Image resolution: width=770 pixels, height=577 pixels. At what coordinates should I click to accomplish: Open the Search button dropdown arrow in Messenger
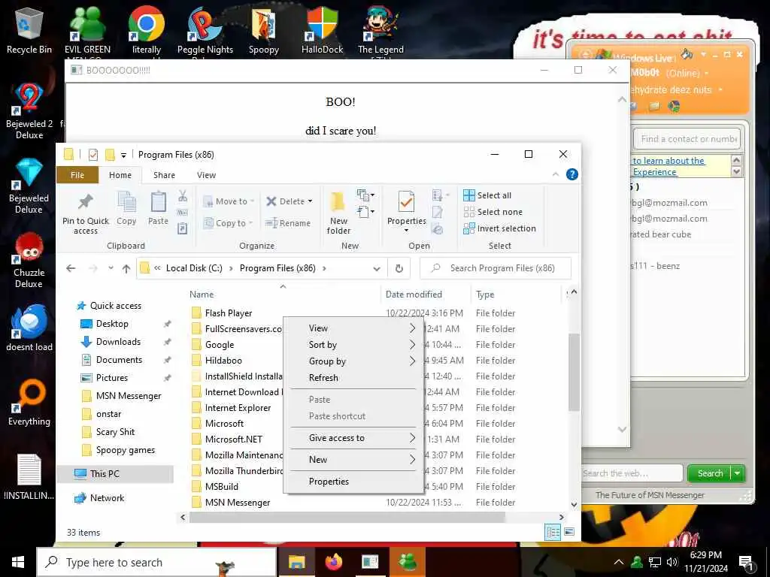738,473
